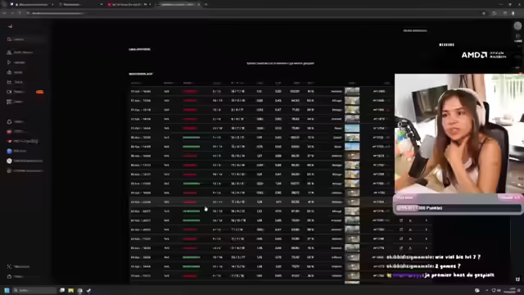Screen dimensions: 524x295
Task: Click the share icon on the 15th match row
Action: click(x=401, y=220)
